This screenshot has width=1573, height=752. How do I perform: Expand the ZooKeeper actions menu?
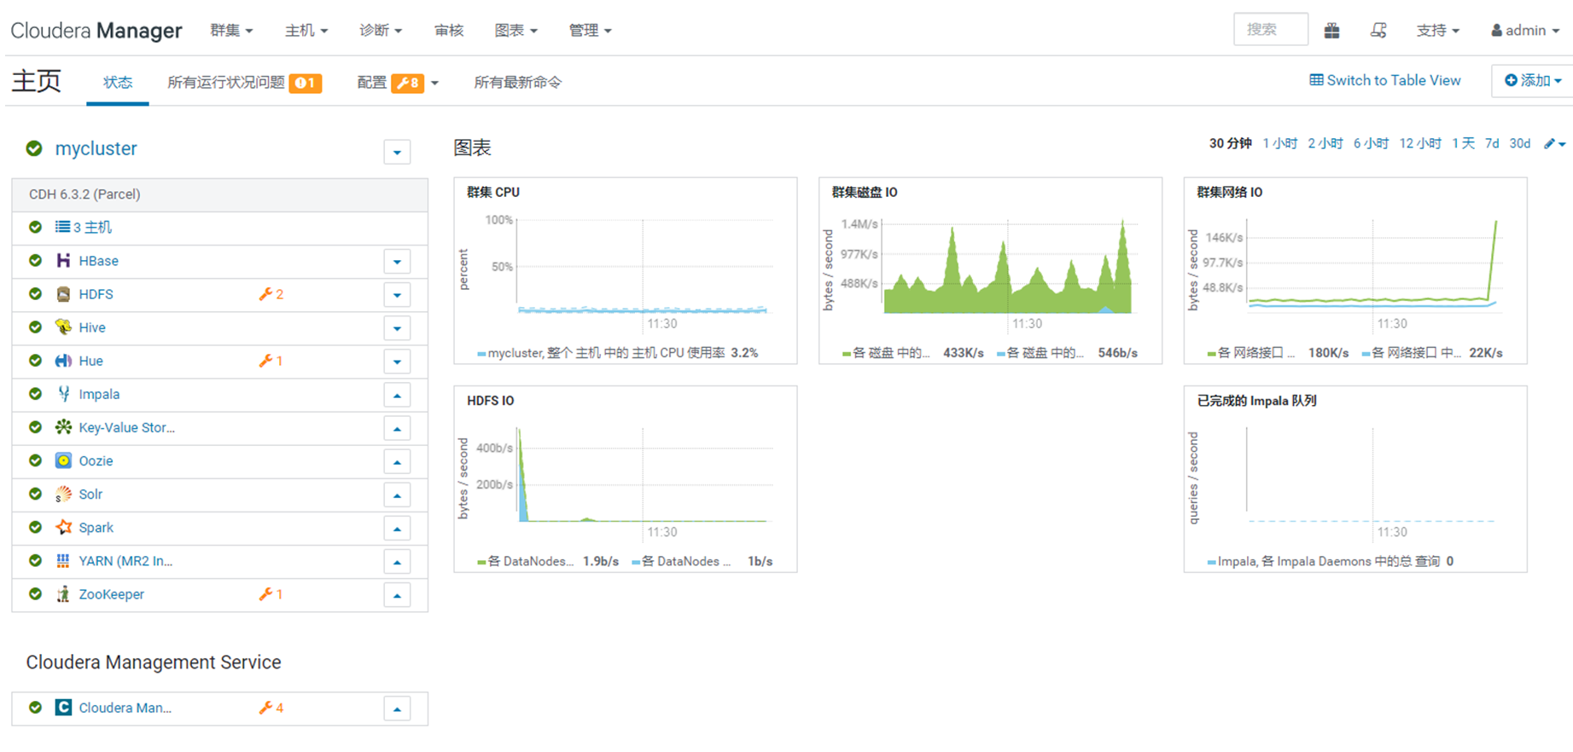coord(397,595)
